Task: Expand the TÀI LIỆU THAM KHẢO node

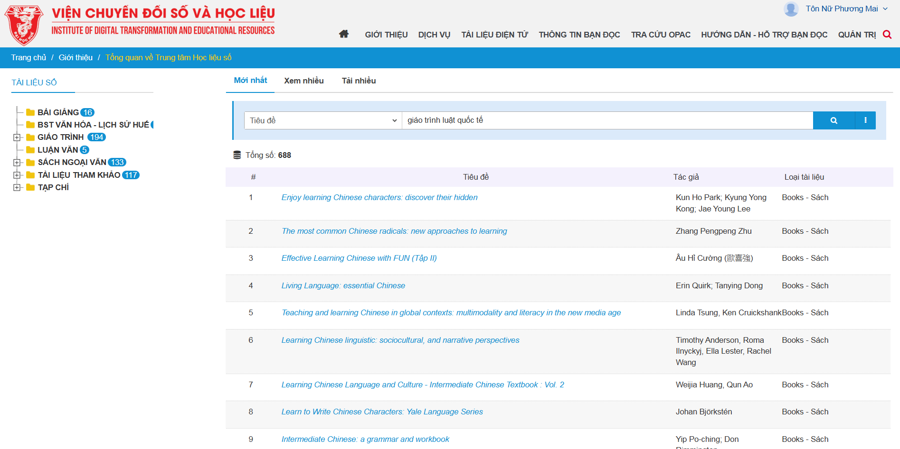Action: pos(17,175)
